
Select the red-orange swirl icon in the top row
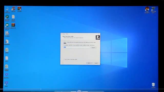[13, 9]
